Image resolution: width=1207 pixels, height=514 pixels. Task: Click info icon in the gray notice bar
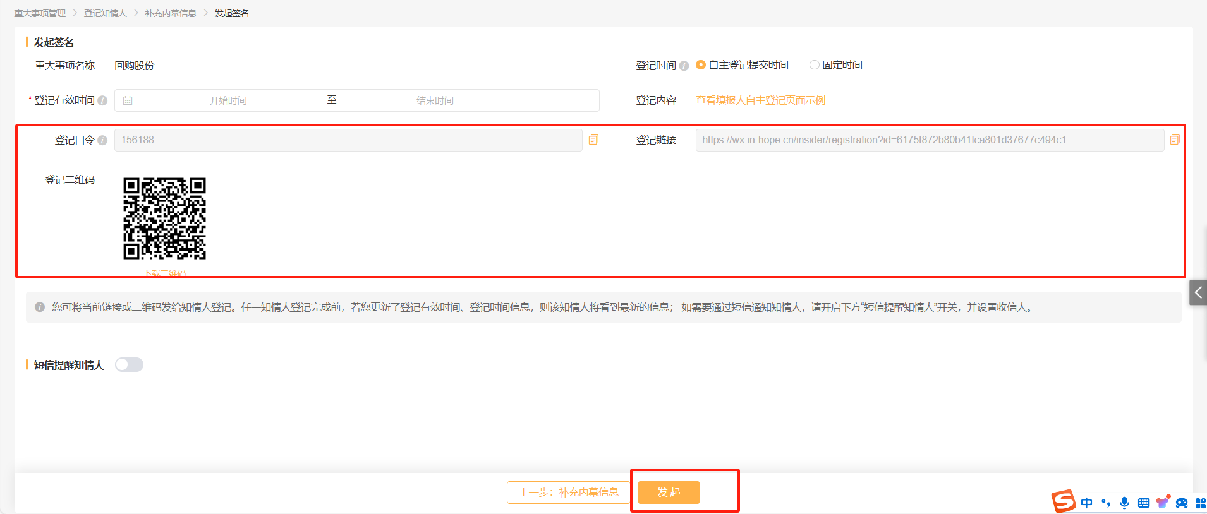click(40, 308)
